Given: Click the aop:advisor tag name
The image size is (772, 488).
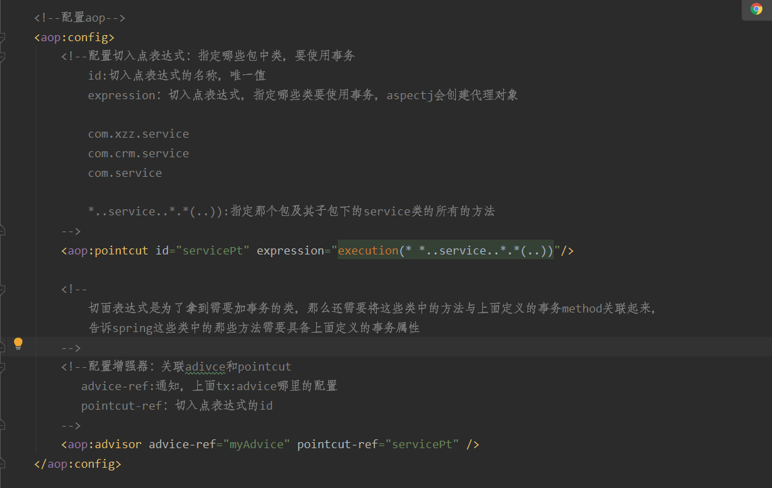Looking at the screenshot, I should click(x=105, y=444).
